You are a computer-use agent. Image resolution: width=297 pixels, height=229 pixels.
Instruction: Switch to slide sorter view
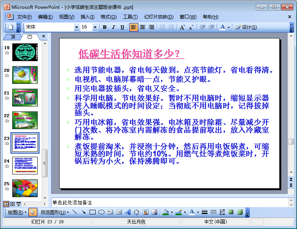pyautogui.click(x=13, y=204)
